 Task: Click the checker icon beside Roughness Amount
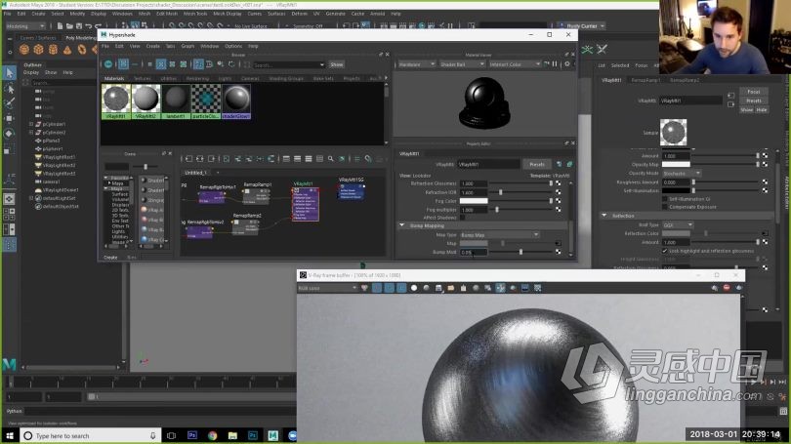pyautogui.click(x=766, y=182)
